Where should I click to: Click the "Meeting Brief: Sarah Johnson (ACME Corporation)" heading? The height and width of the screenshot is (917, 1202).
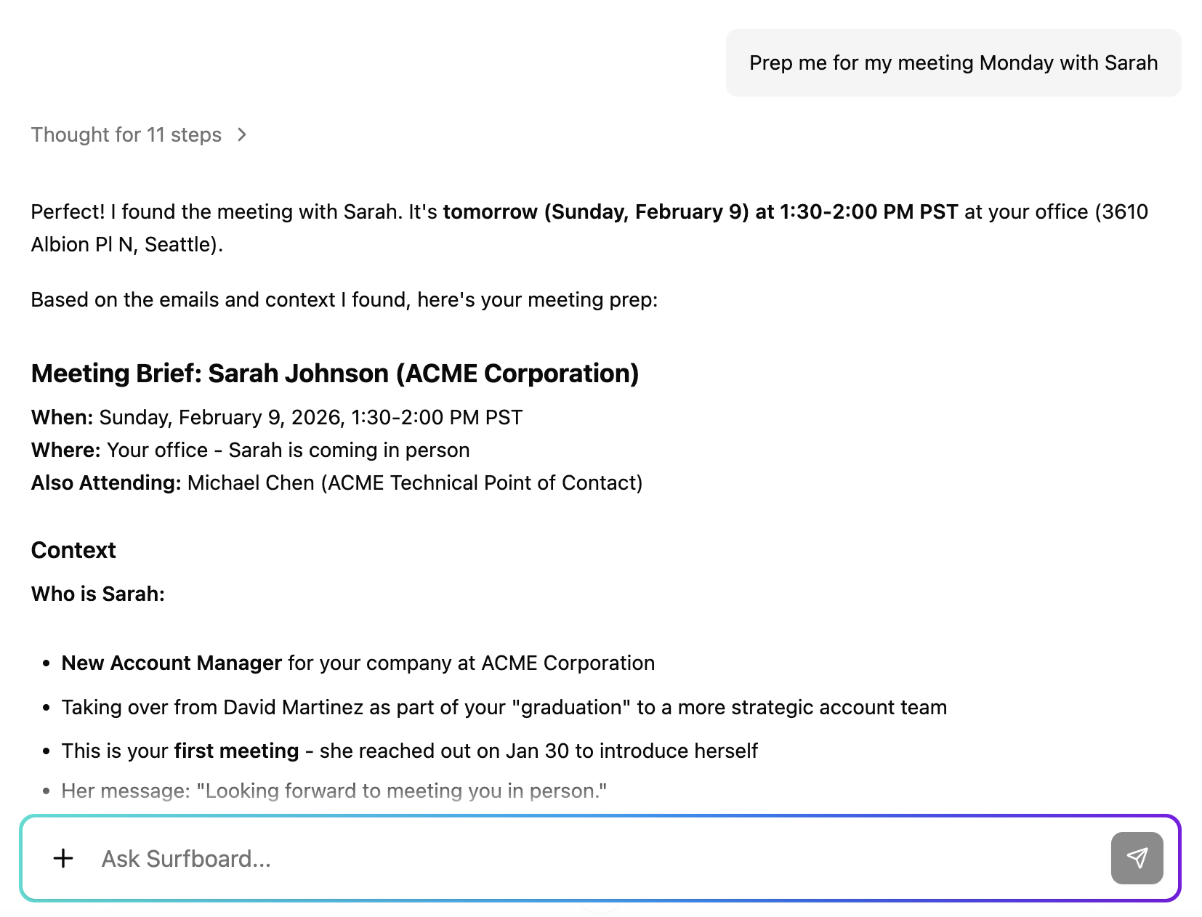(335, 373)
